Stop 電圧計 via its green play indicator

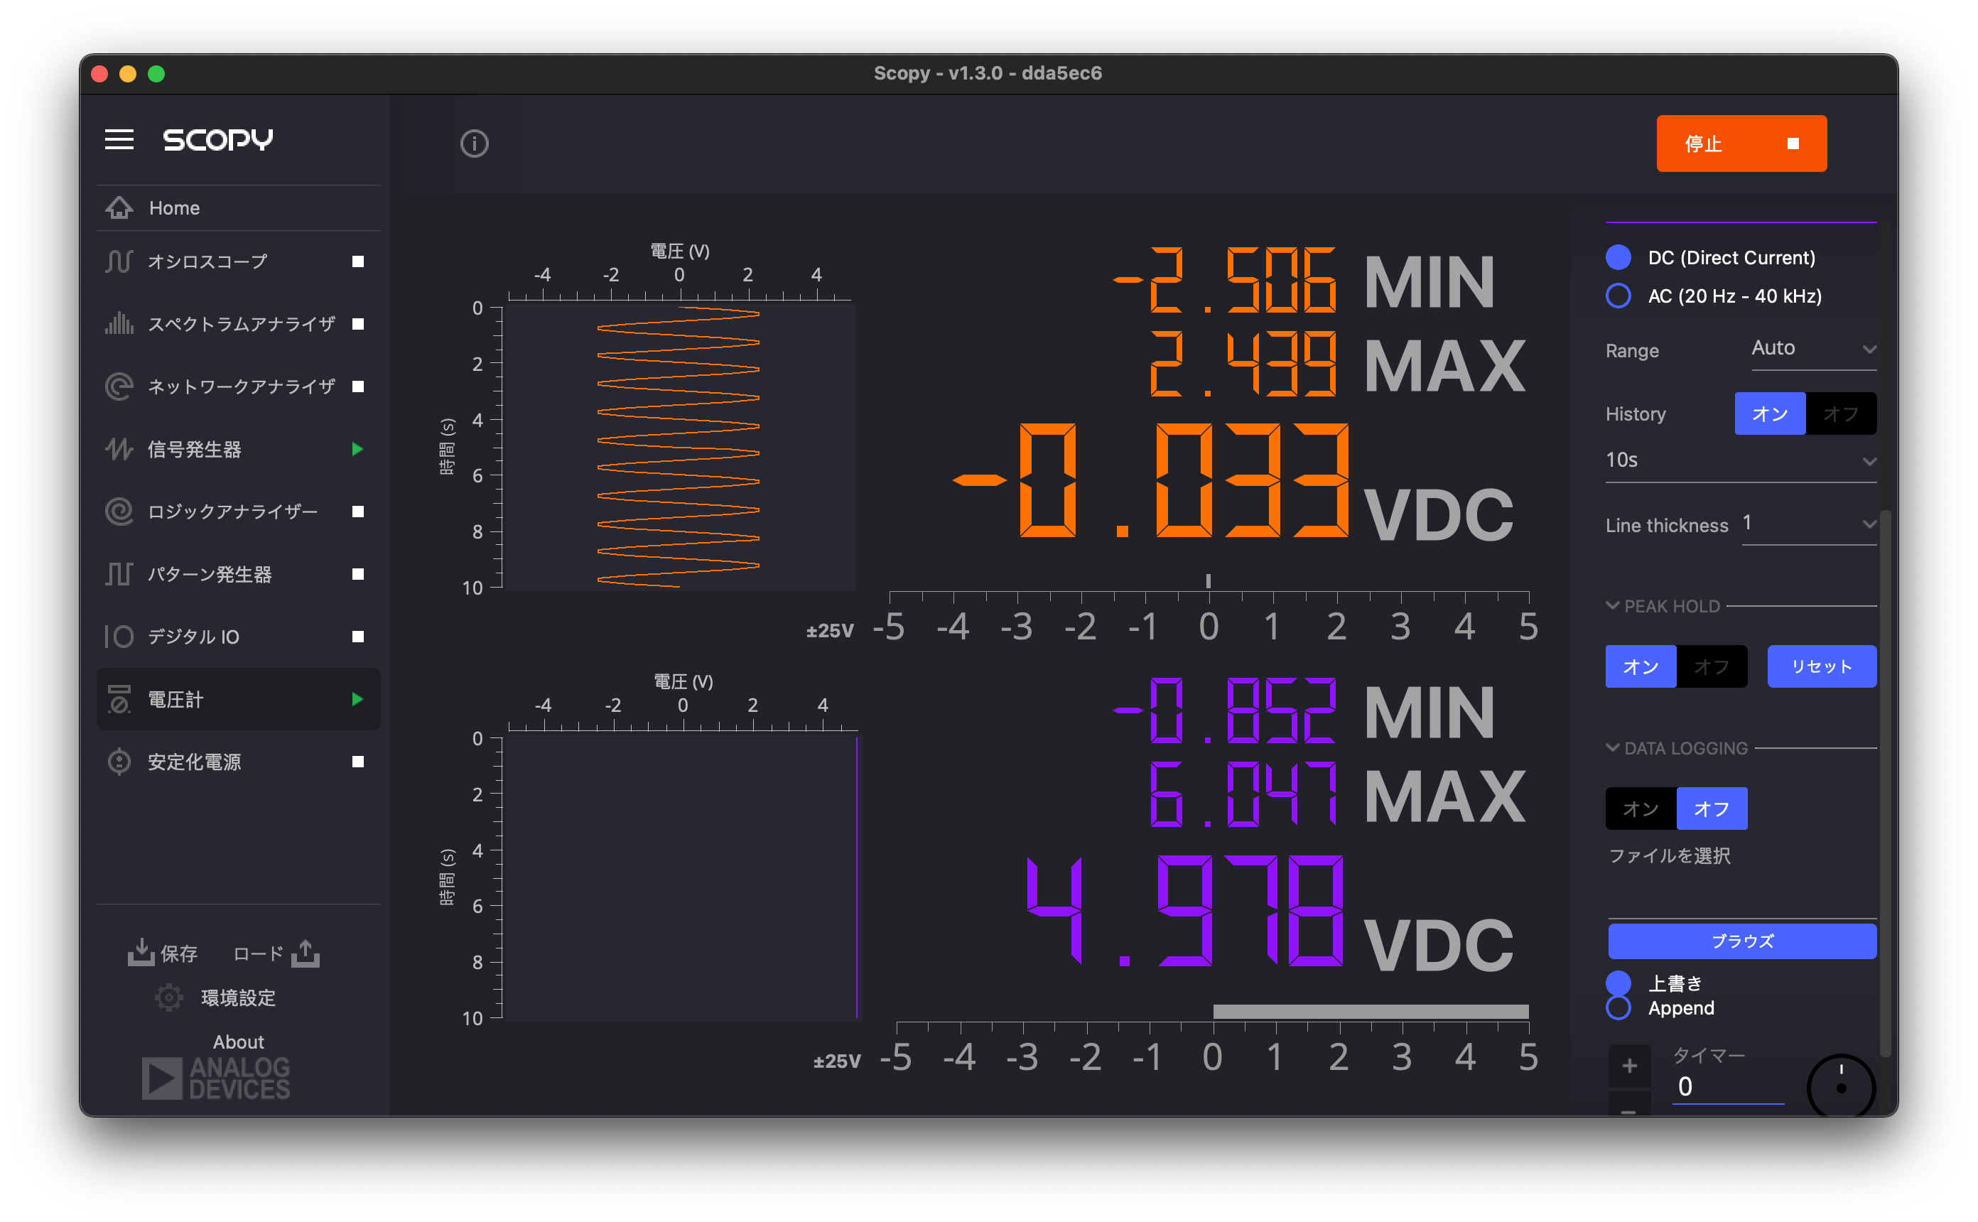(357, 699)
